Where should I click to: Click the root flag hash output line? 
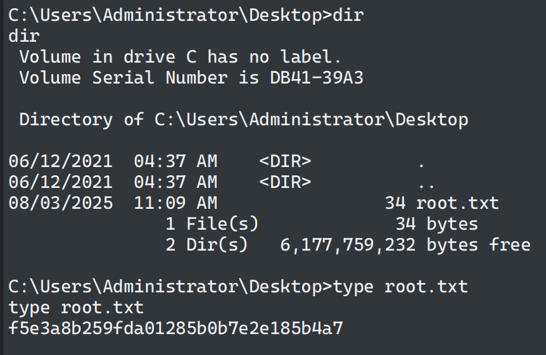pos(176,328)
